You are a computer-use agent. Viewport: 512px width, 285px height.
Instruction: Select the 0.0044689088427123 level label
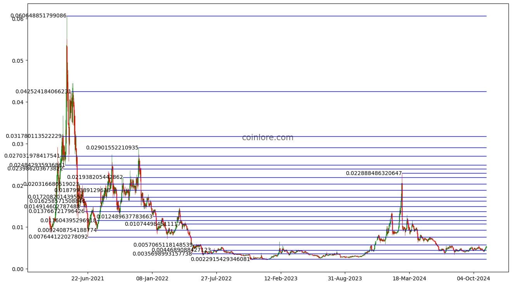pos(181,250)
